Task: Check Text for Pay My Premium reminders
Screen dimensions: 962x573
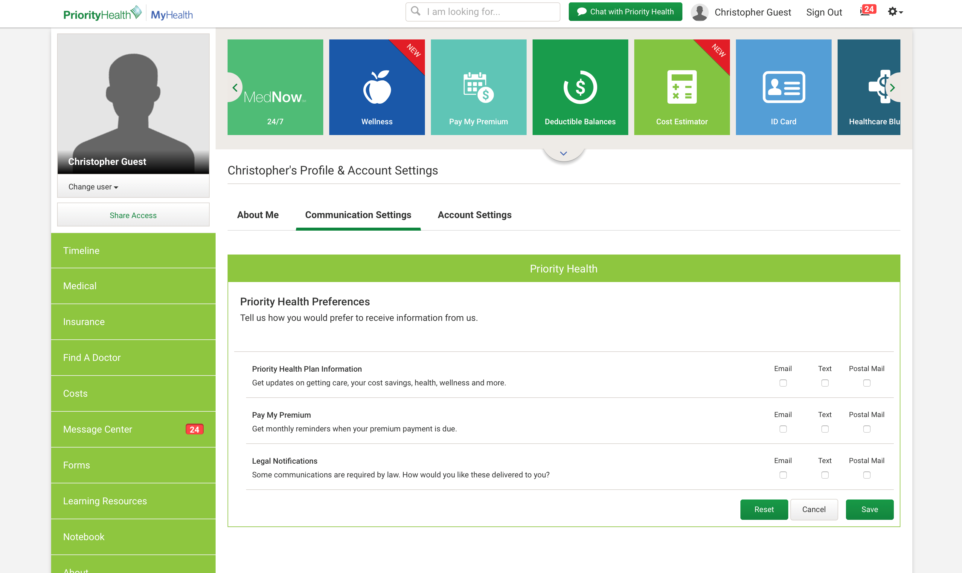Action: (x=825, y=429)
